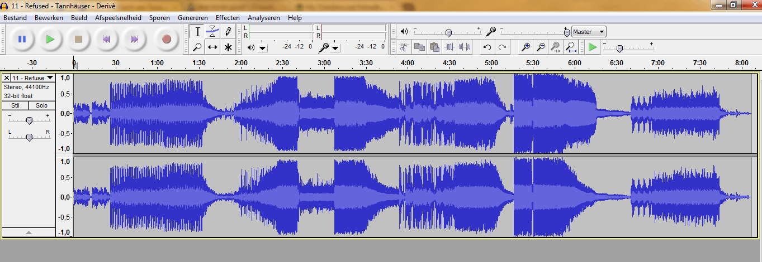Screen dimensions: 762x262
Task: Click the mixer toolbar speaker icon
Action: (x=404, y=31)
